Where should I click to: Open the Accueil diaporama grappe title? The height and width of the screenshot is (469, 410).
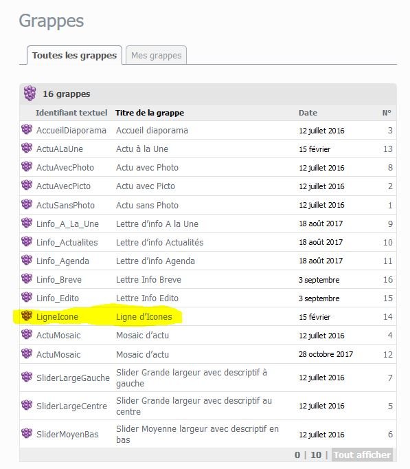pos(152,131)
